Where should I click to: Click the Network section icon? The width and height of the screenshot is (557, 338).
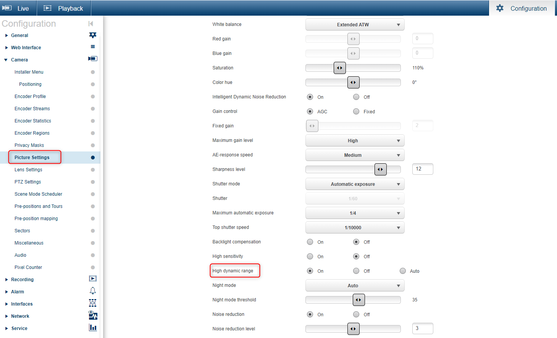(93, 315)
